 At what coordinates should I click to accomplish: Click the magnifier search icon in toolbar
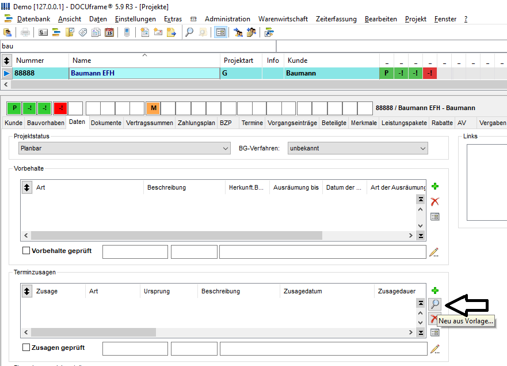pos(189,32)
